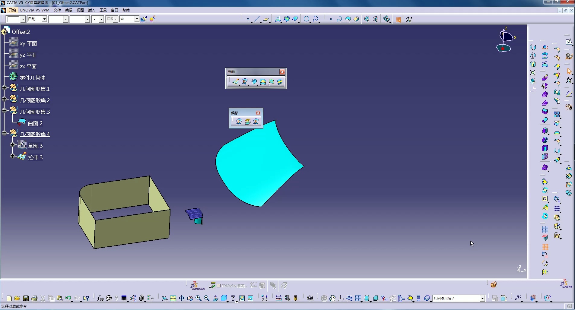Click the Zoom In magnifier icon

198,298
